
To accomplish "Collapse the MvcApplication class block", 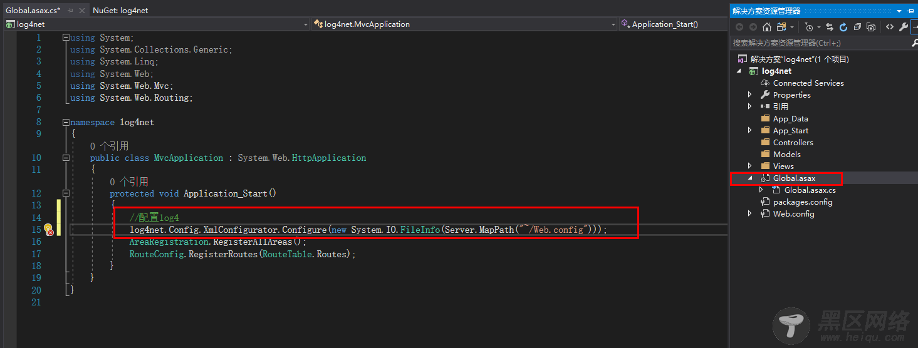I will pos(66,158).
